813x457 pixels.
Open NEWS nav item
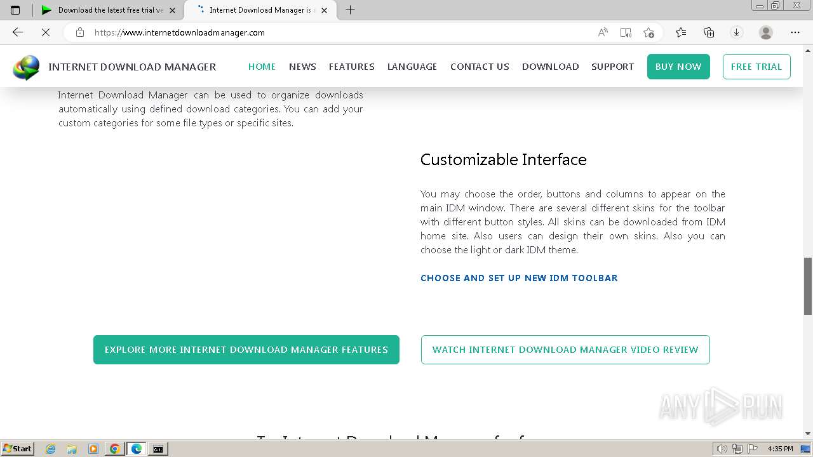tap(302, 67)
